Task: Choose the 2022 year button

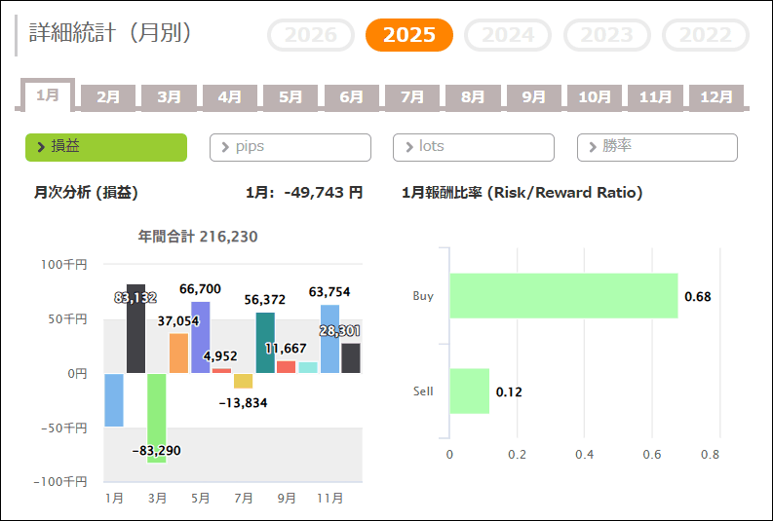Action: pyautogui.click(x=705, y=35)
